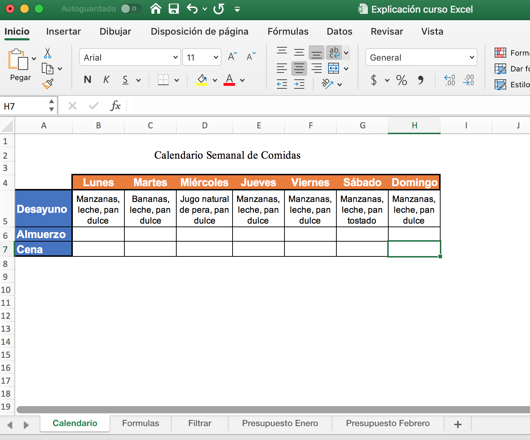Image resolution: width=530 pixels, height=440 pixels.
Task: Redo the last action
Action: (218, 9)
